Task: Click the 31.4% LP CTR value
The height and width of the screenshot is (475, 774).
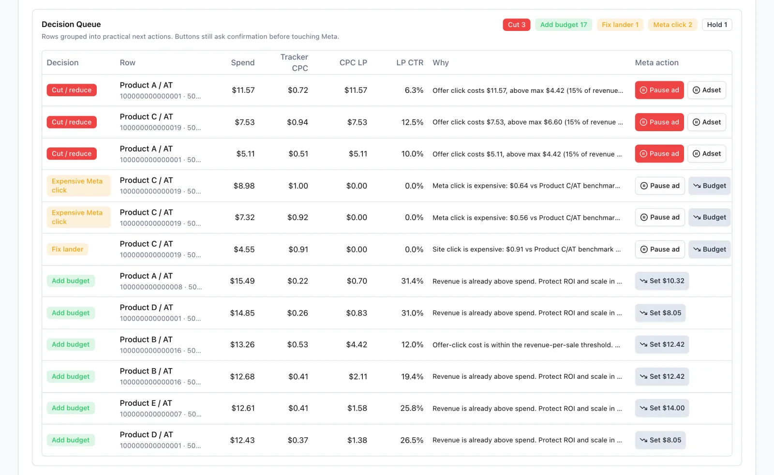Action: point(412,281)
